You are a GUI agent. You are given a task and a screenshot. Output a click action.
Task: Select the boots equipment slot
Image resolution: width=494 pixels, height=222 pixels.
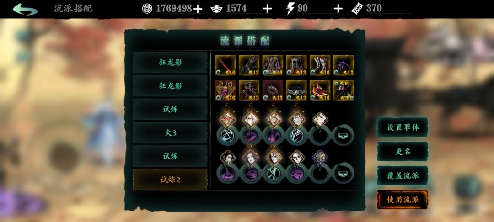[x=320, y=65]
